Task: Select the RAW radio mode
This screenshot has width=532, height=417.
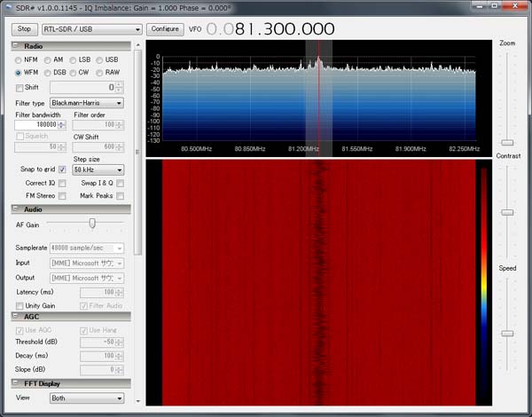Action: (99, 73)
